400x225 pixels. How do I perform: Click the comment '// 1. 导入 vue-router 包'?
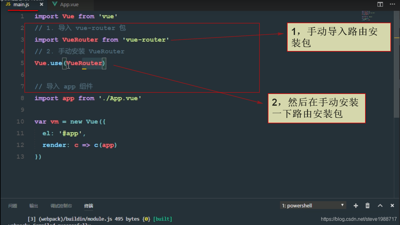coord(80,28)
